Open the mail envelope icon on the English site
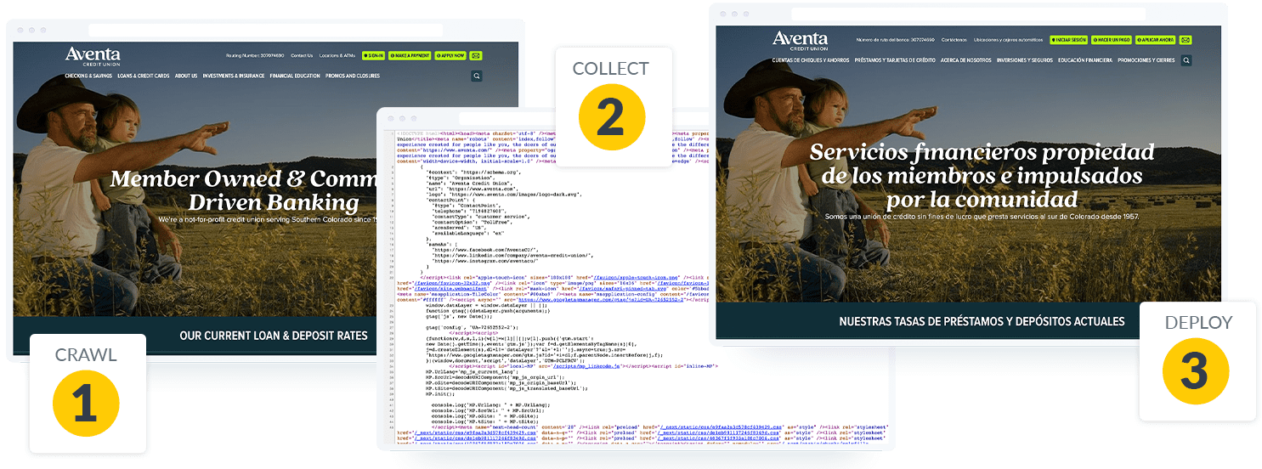 pos(476,55)
